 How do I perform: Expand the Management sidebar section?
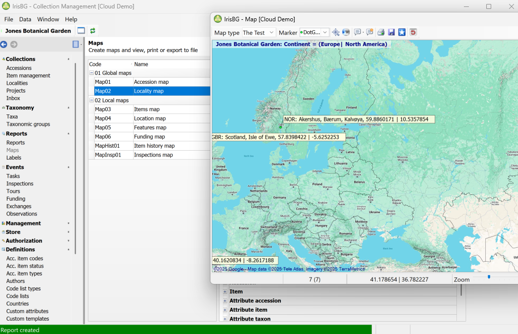(x=68, y=223)
